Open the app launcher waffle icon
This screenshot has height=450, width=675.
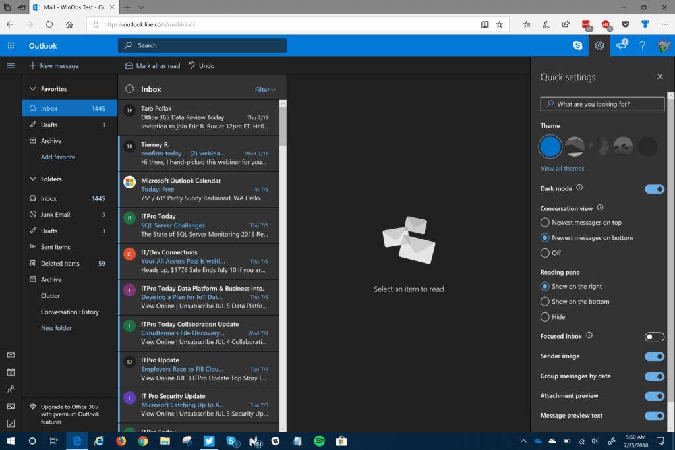click(11, 46)
